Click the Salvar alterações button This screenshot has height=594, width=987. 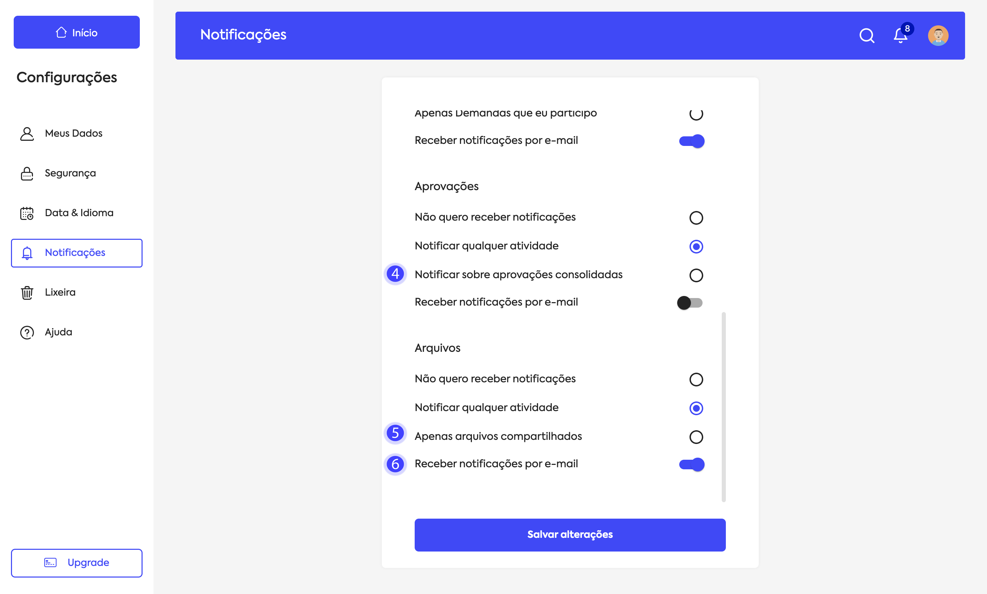tap(570, 535)
